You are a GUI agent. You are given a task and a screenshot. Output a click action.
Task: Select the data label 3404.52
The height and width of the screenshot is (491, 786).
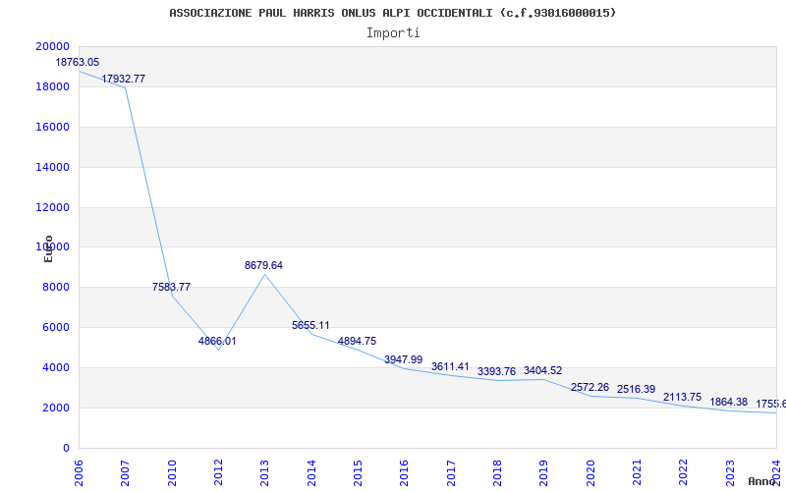543,371
